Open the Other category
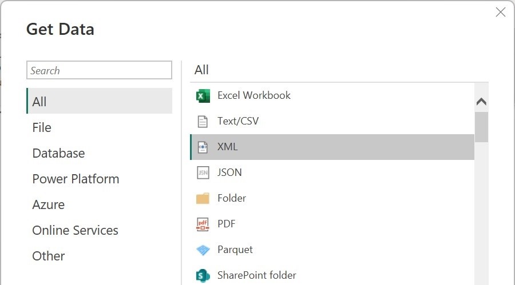The width and height of the screenshot is (515, 285). 48,256
